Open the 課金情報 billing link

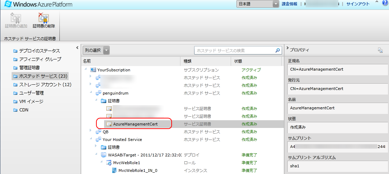[289, 4]
